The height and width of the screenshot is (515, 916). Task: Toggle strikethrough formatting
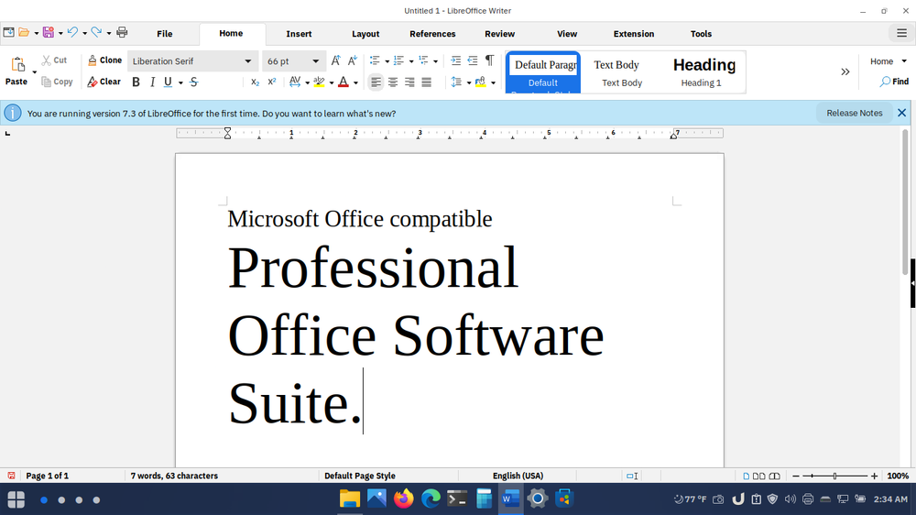pyautogui.click(x=194, y=82)
